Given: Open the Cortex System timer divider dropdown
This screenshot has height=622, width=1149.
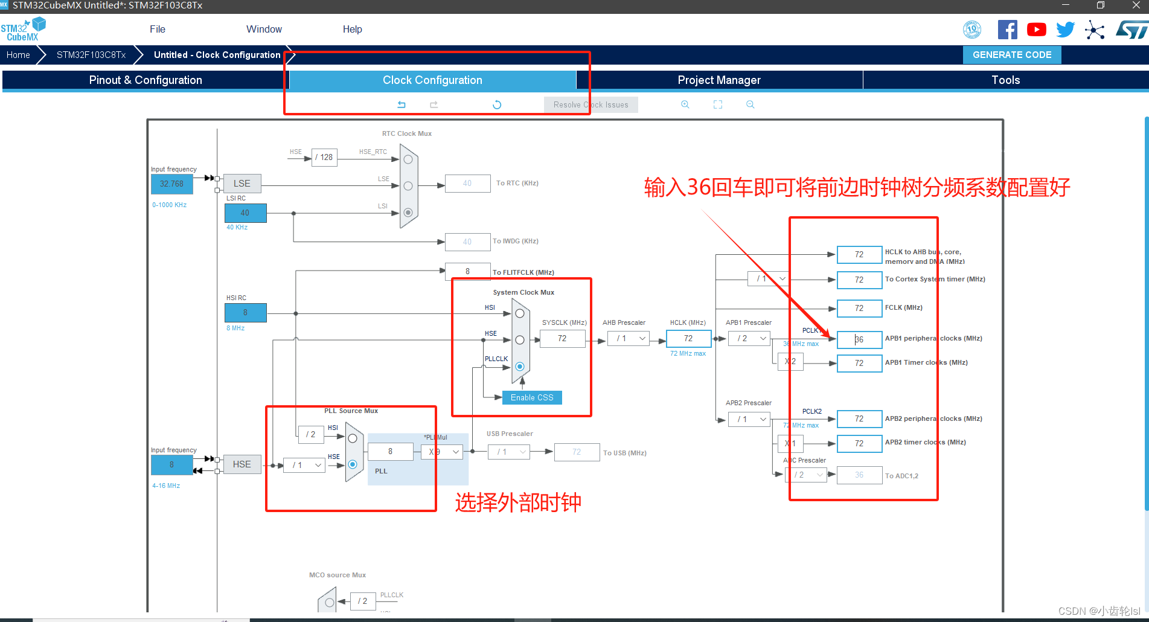Looking at the screenshot, I should [768, 278].
